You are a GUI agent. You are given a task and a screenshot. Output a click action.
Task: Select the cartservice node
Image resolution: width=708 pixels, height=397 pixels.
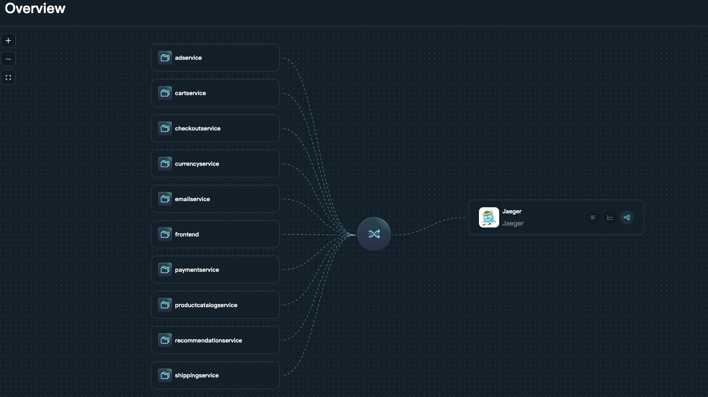[x=215, y=93]
